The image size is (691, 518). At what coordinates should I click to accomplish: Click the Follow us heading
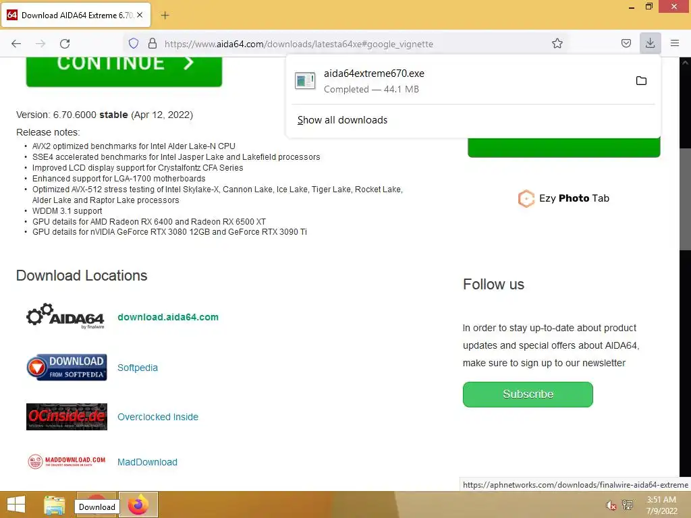tap(493, 285)
